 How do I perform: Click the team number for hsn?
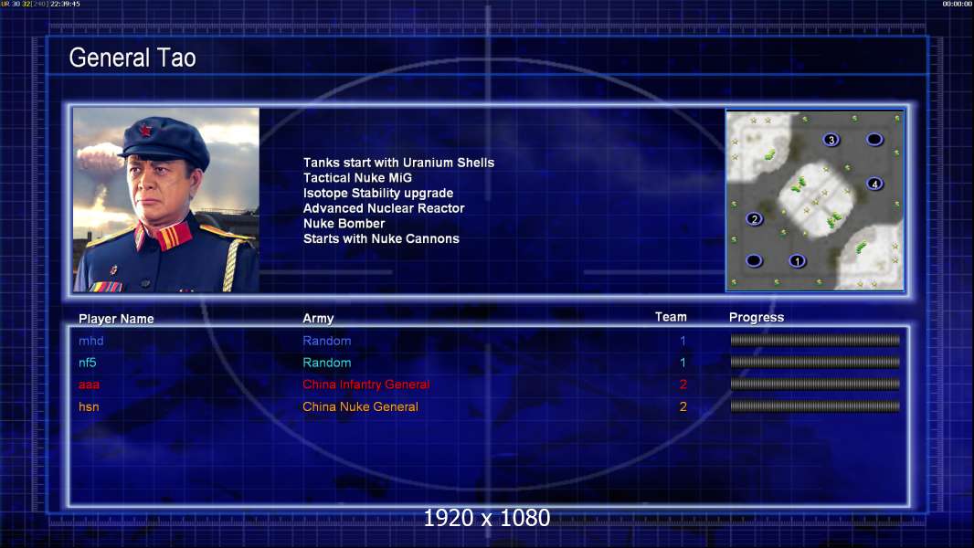(683, 407)
